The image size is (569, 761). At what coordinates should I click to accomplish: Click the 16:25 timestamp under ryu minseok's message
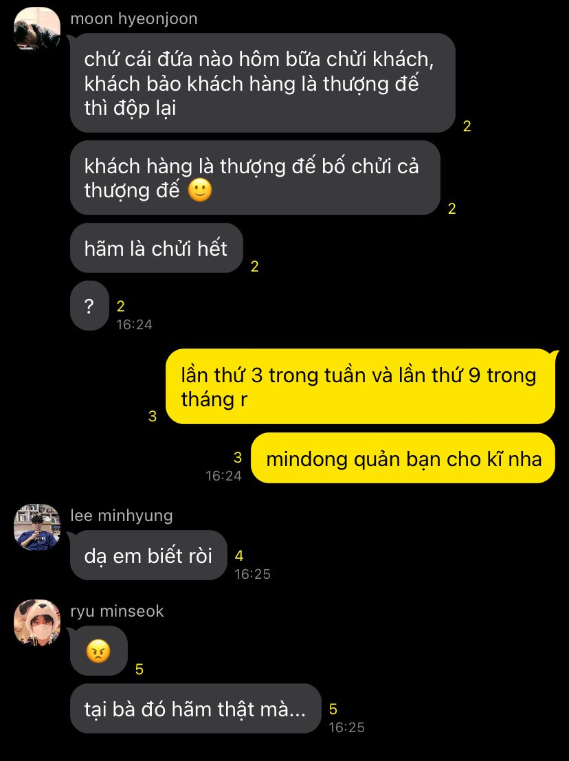[x=346, y=727]
